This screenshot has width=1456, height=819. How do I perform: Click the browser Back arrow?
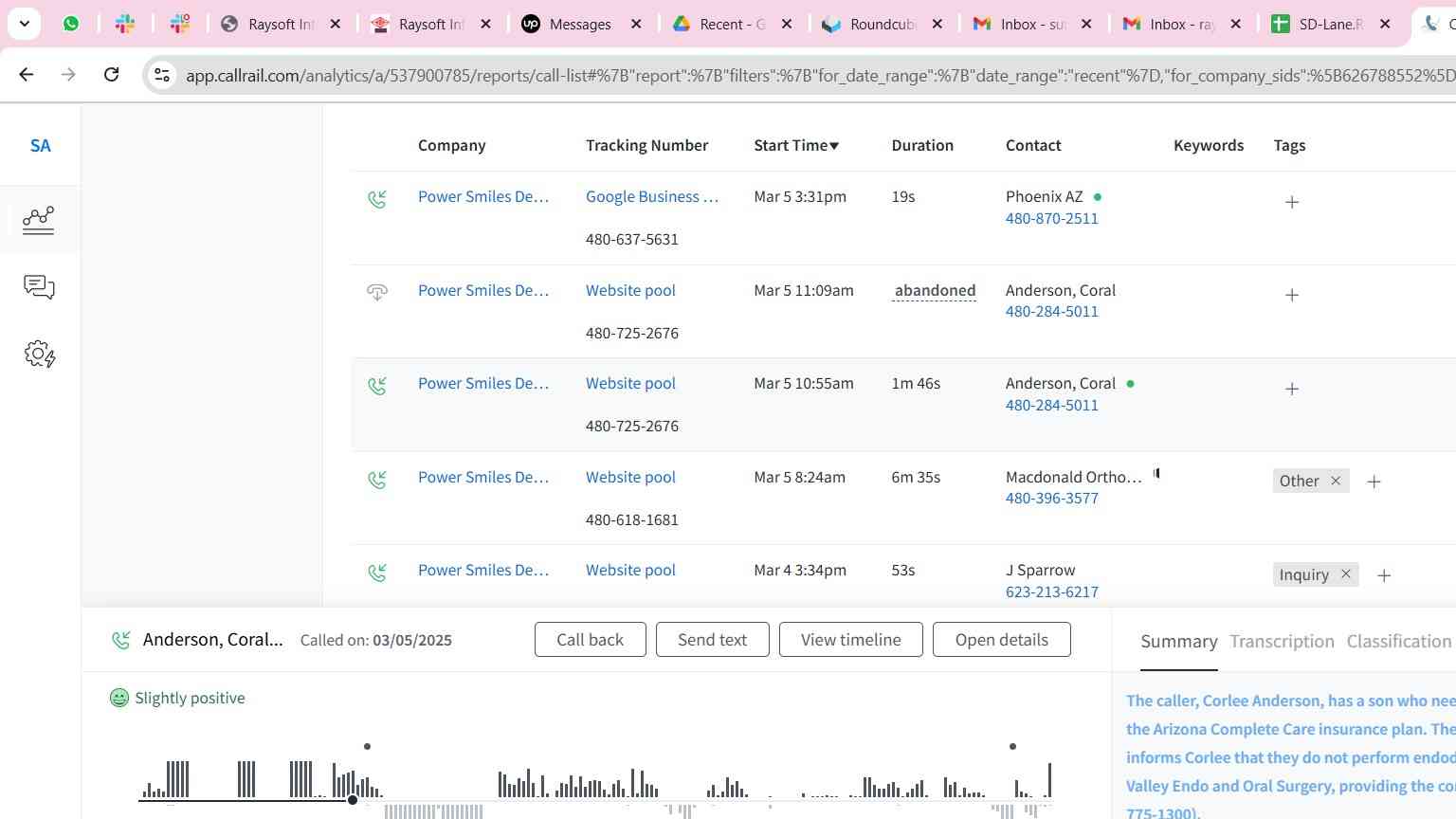27,74
